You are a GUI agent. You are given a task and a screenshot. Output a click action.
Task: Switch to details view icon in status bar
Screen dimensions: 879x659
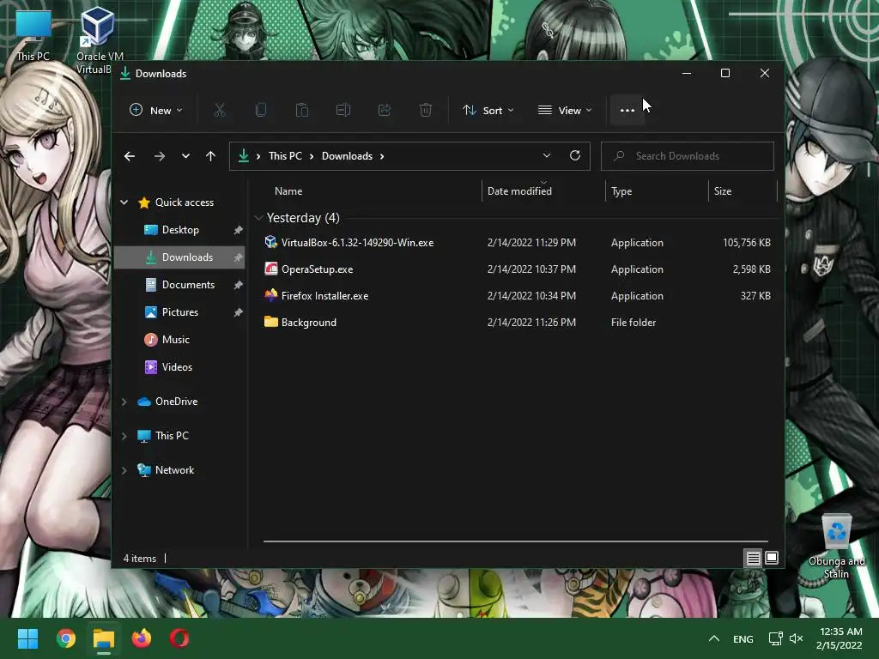[x=753, y=558]
